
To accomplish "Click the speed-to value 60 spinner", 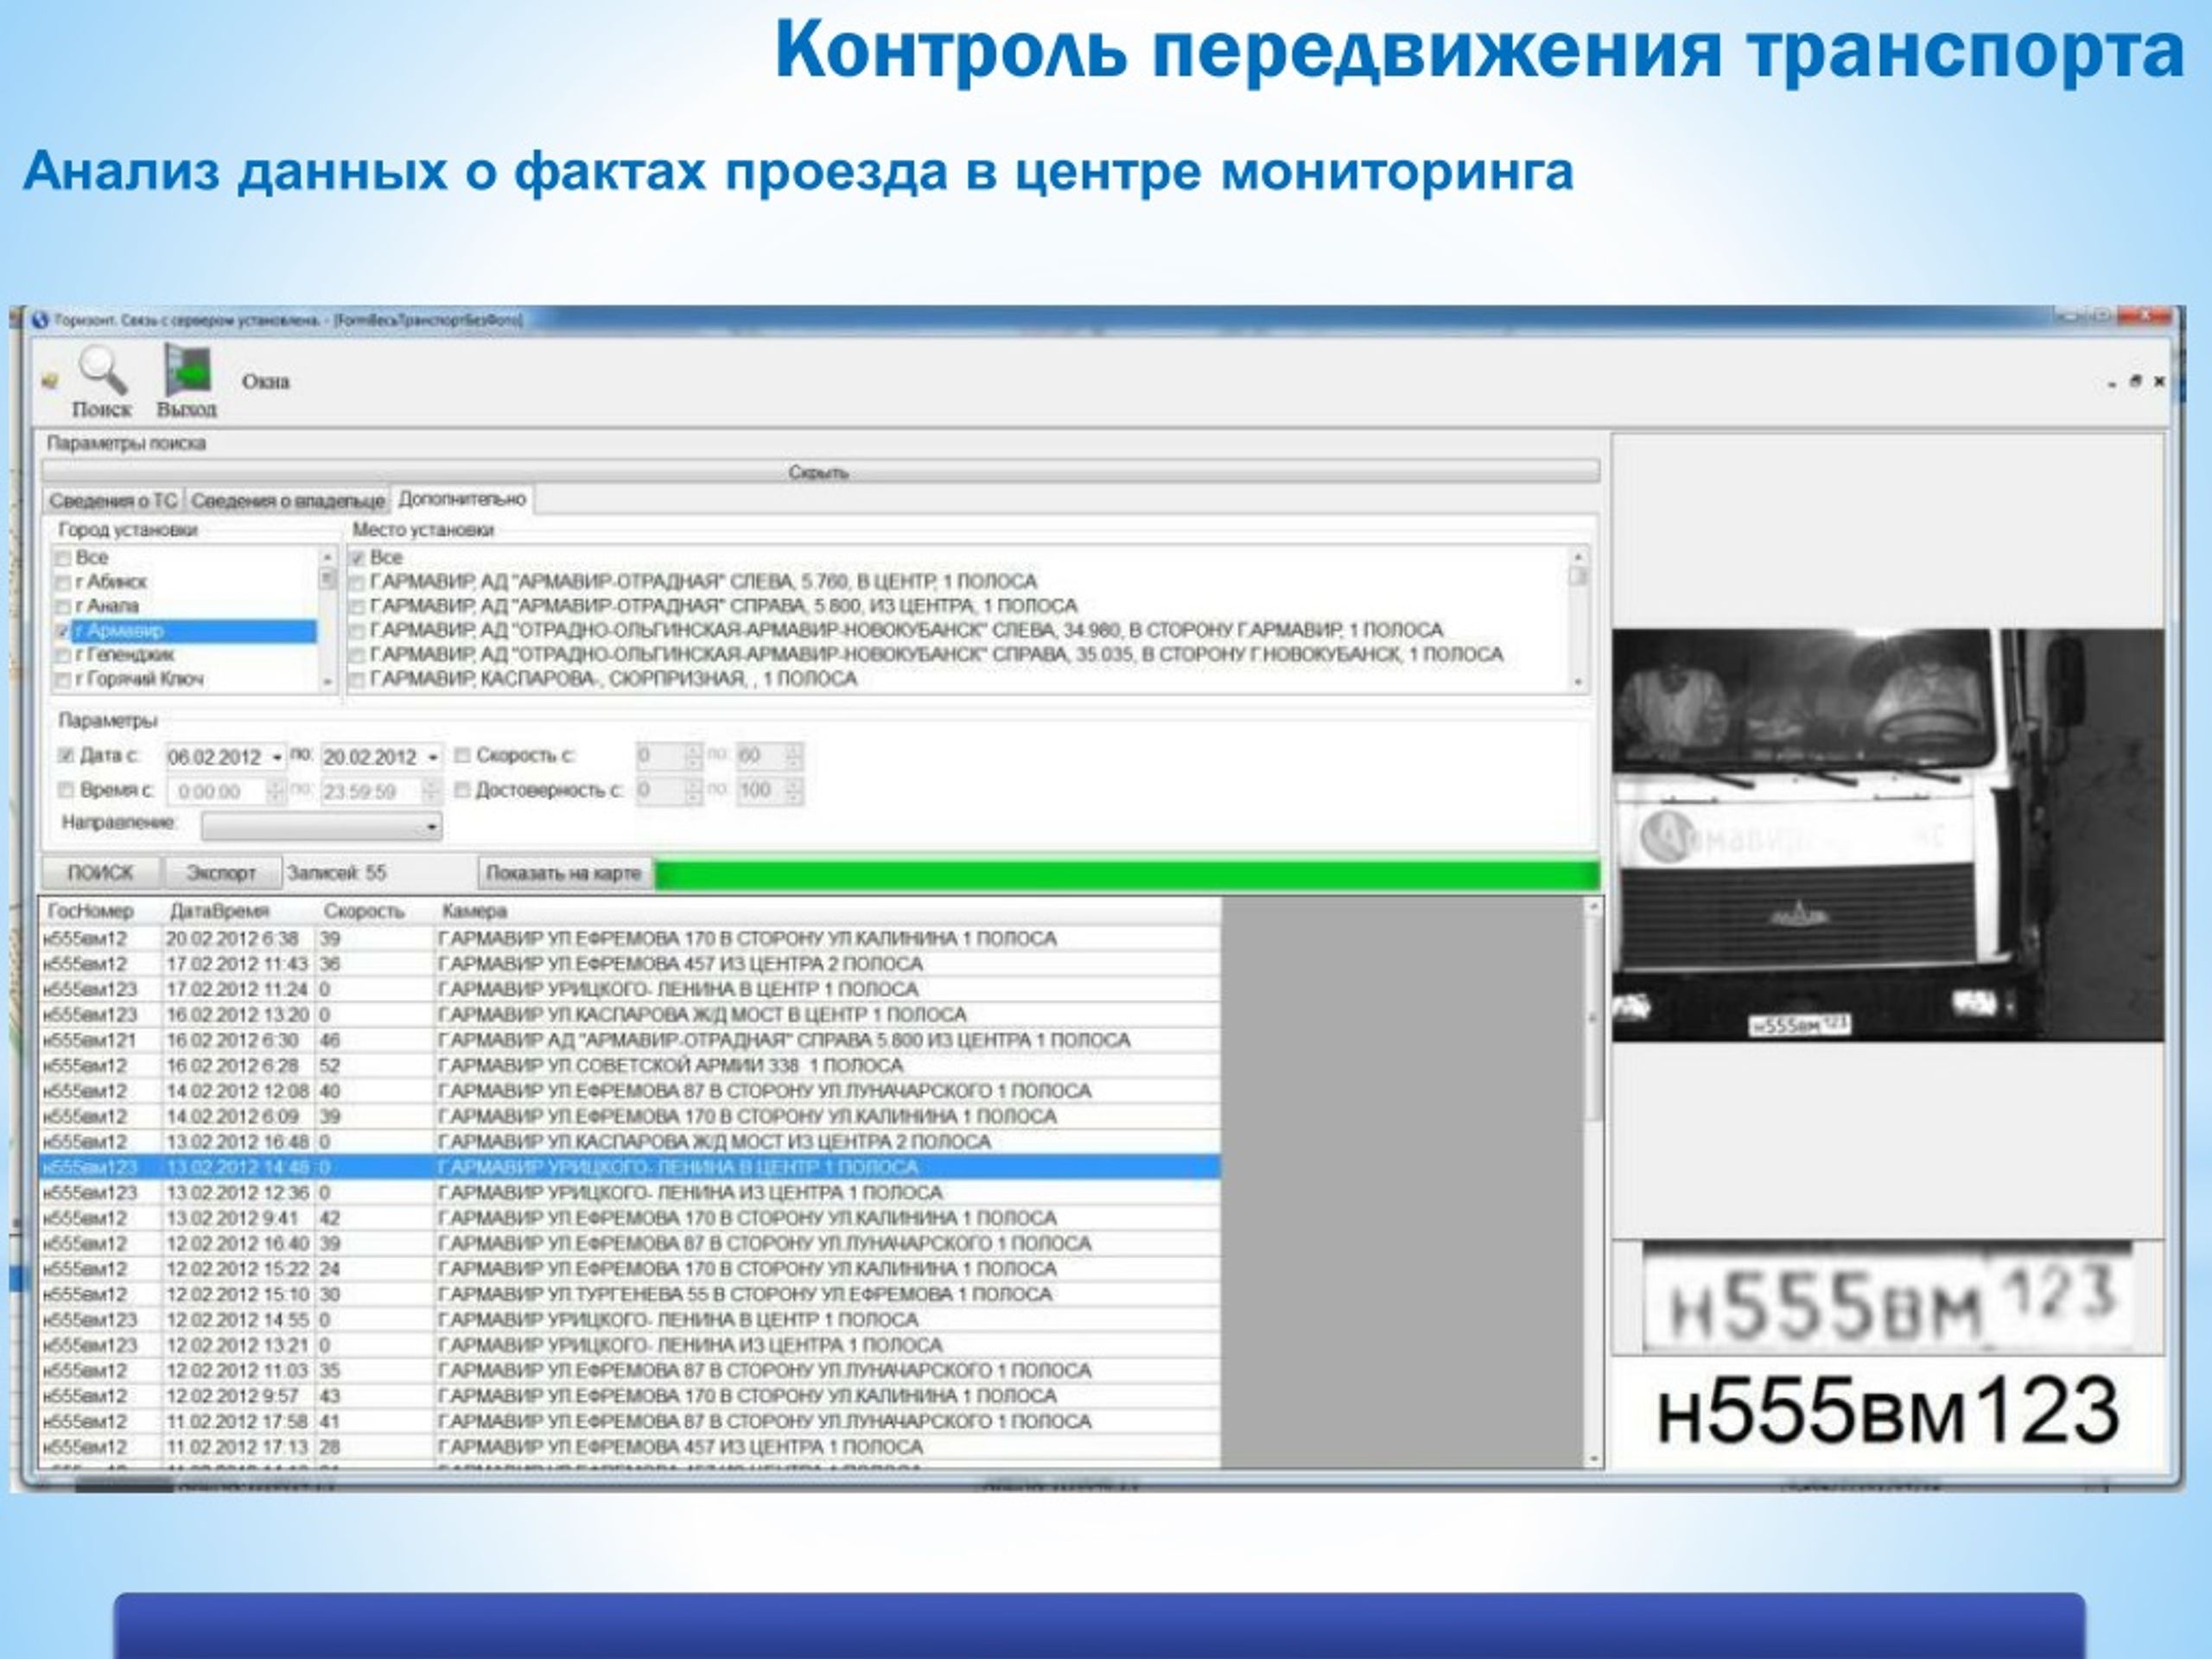I will [793, 756].
